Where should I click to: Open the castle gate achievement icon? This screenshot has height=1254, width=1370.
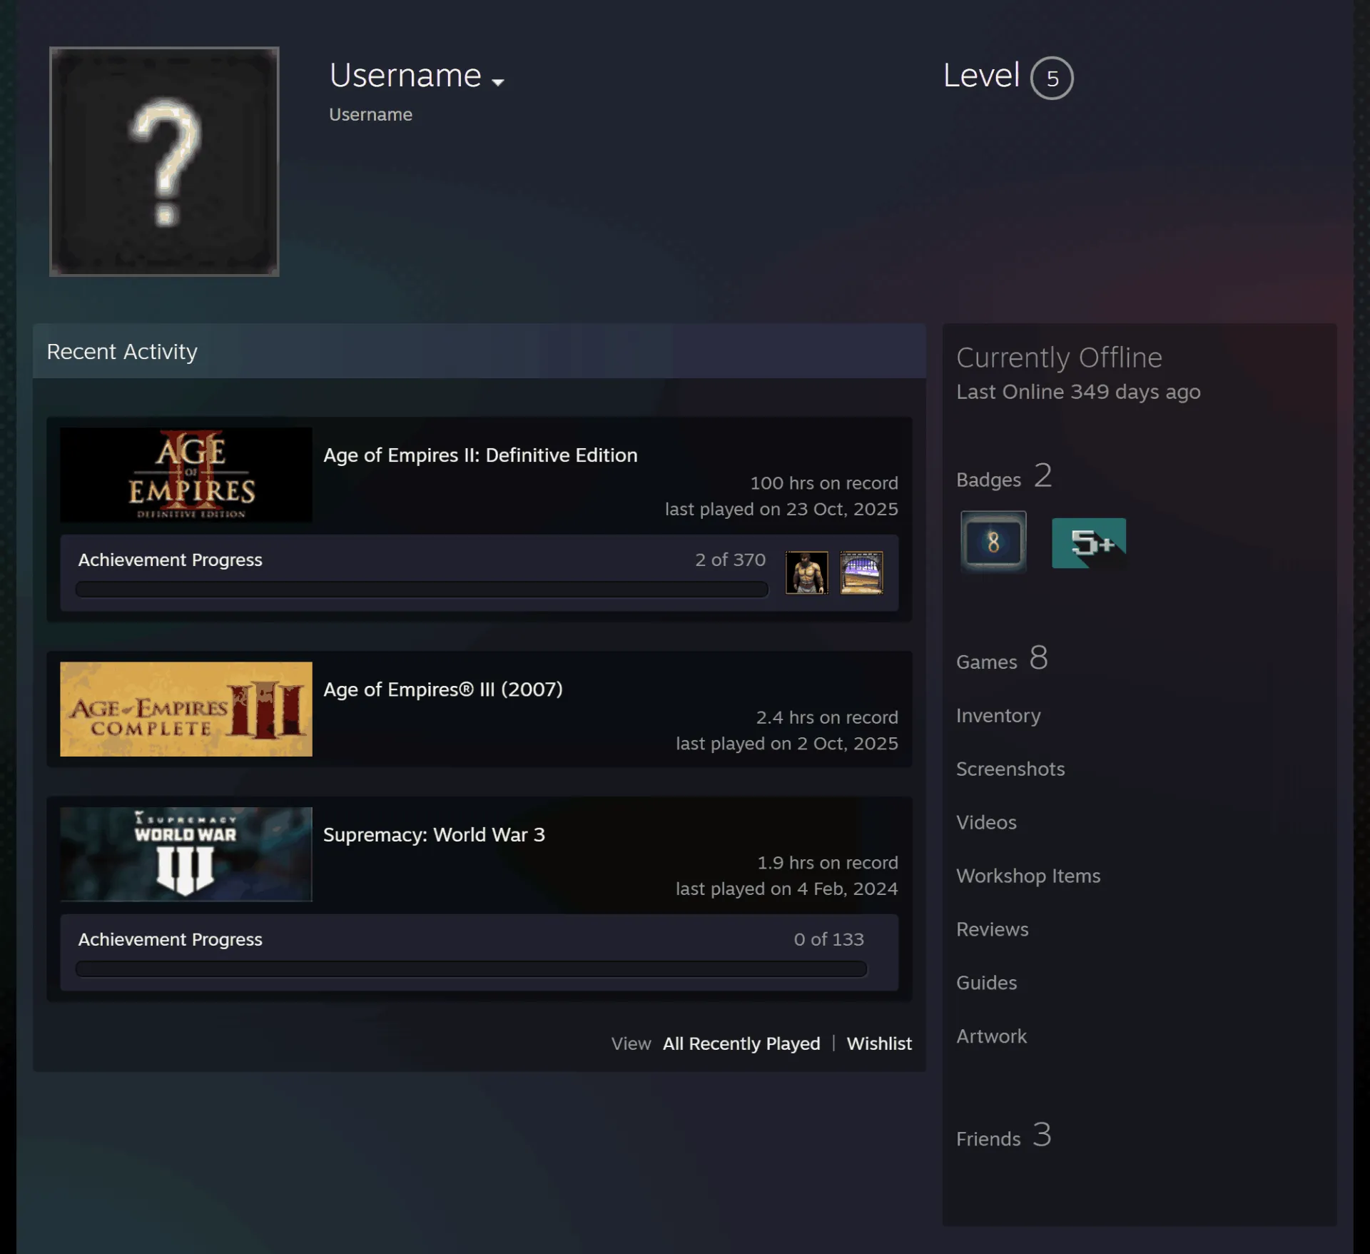[861, 572]
